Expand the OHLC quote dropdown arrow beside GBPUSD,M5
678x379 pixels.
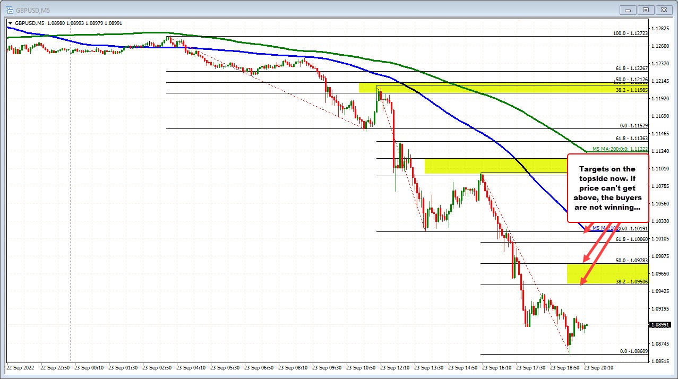[11, 23]
